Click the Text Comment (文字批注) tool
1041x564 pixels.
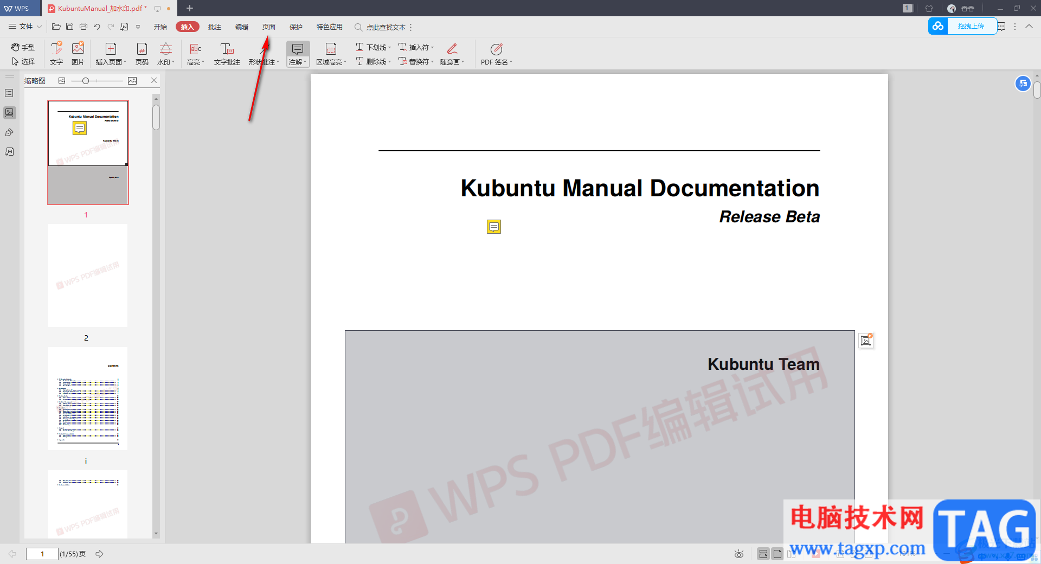[227, 54]
